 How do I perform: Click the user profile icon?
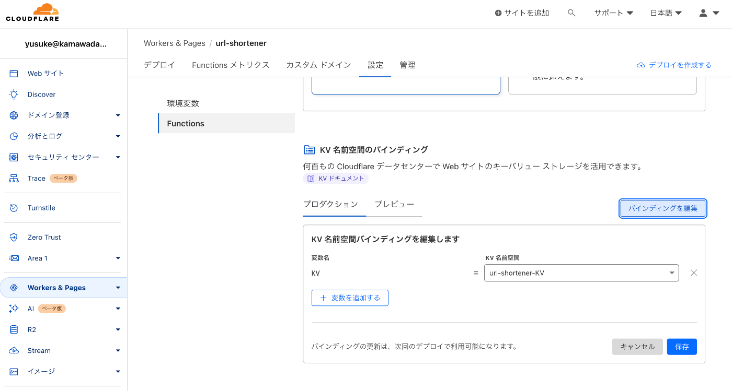pyautogui.click(x=703, y=13)
